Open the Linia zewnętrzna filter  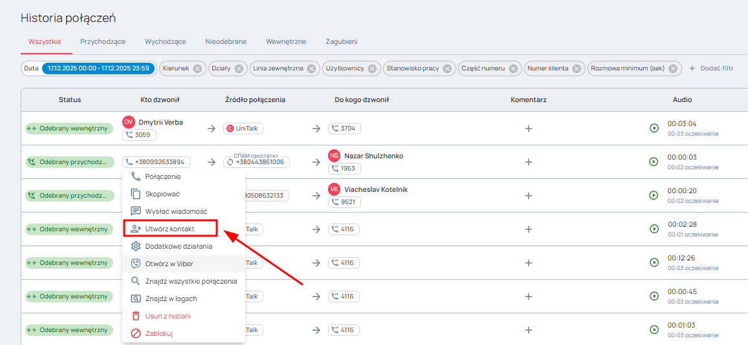tap(278, 68)
